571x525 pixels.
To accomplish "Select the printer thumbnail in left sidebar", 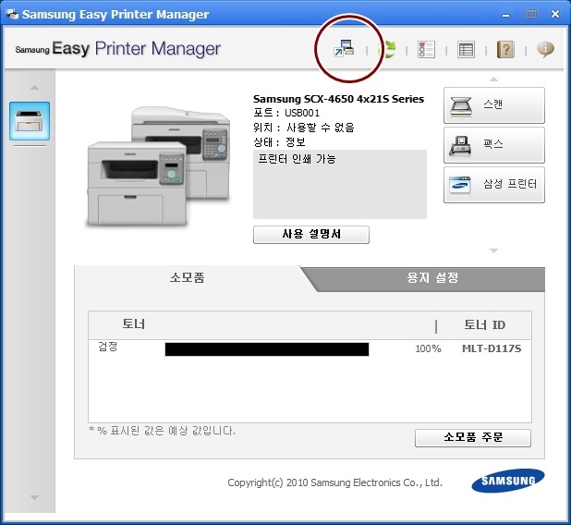I will [30, 121].
